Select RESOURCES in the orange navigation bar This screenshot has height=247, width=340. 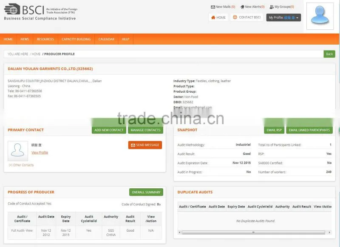[x=45, y=39]
